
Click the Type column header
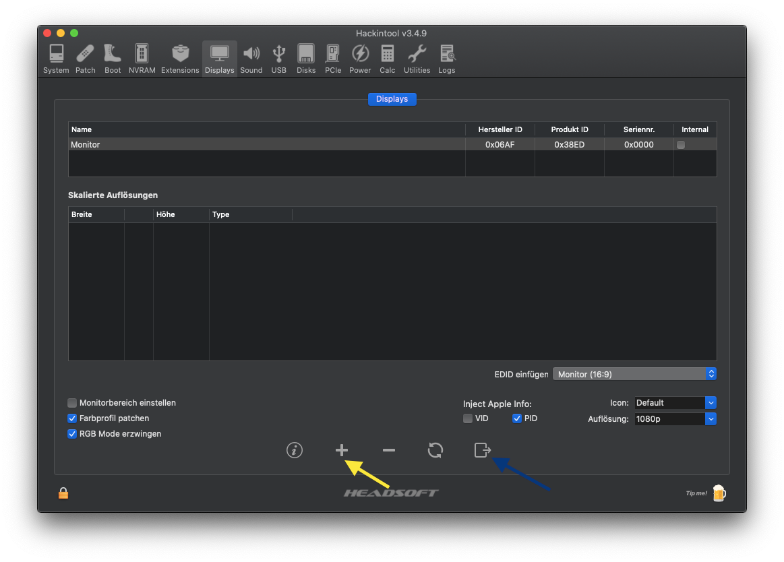[x=251, y=214]
